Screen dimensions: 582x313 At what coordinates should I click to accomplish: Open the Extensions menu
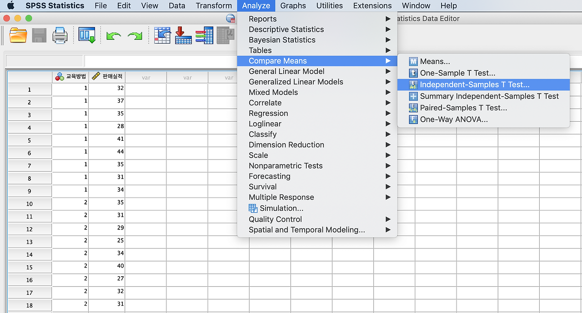point(372,5)
